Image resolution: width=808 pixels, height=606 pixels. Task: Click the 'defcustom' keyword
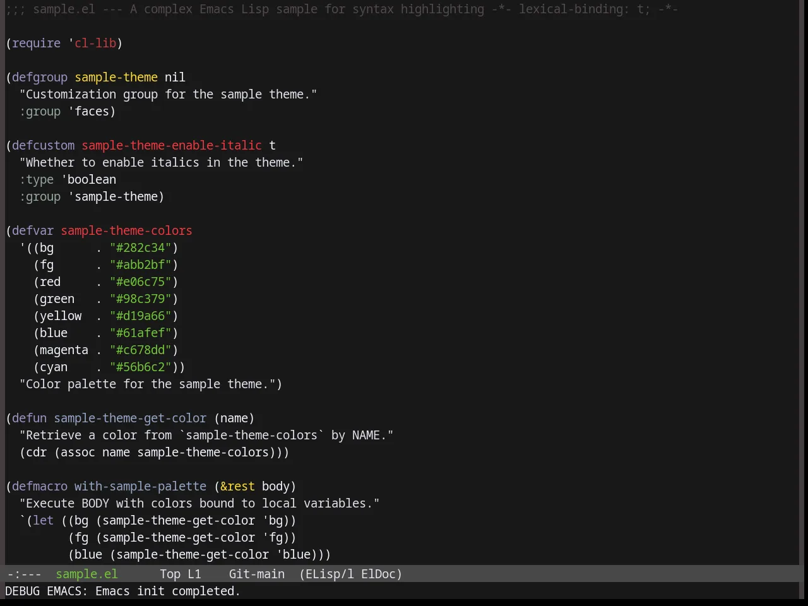(x=43, y=145)
